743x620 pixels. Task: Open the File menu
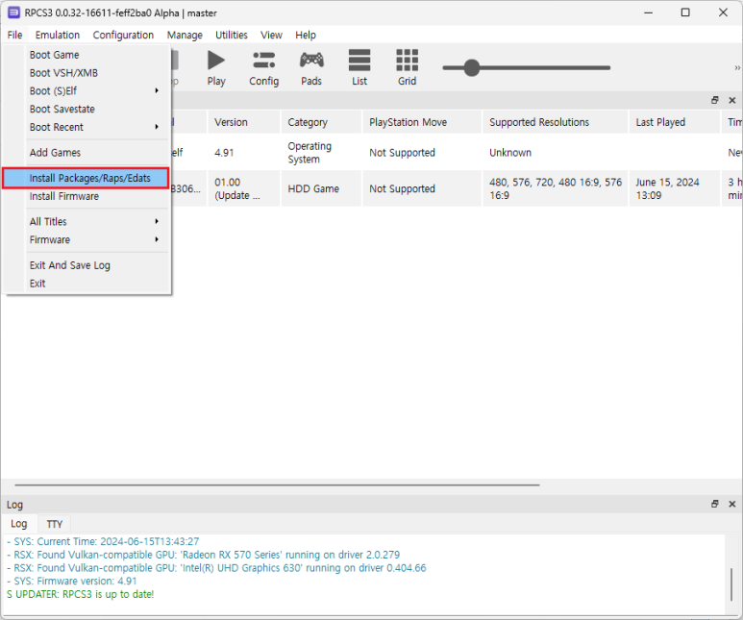pos(14,35)
